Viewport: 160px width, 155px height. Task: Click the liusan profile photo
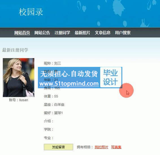point(19,77)
